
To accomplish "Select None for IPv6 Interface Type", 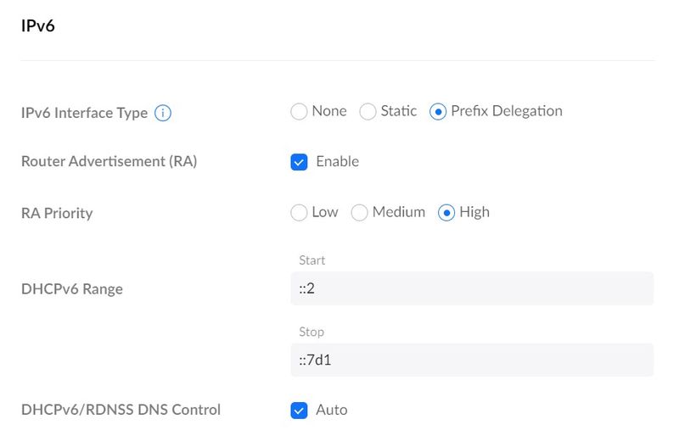I will click(x=299, y=112).
